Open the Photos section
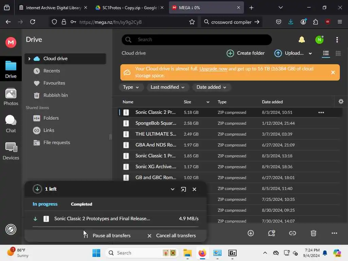348x261 pixels. (11, 97)
